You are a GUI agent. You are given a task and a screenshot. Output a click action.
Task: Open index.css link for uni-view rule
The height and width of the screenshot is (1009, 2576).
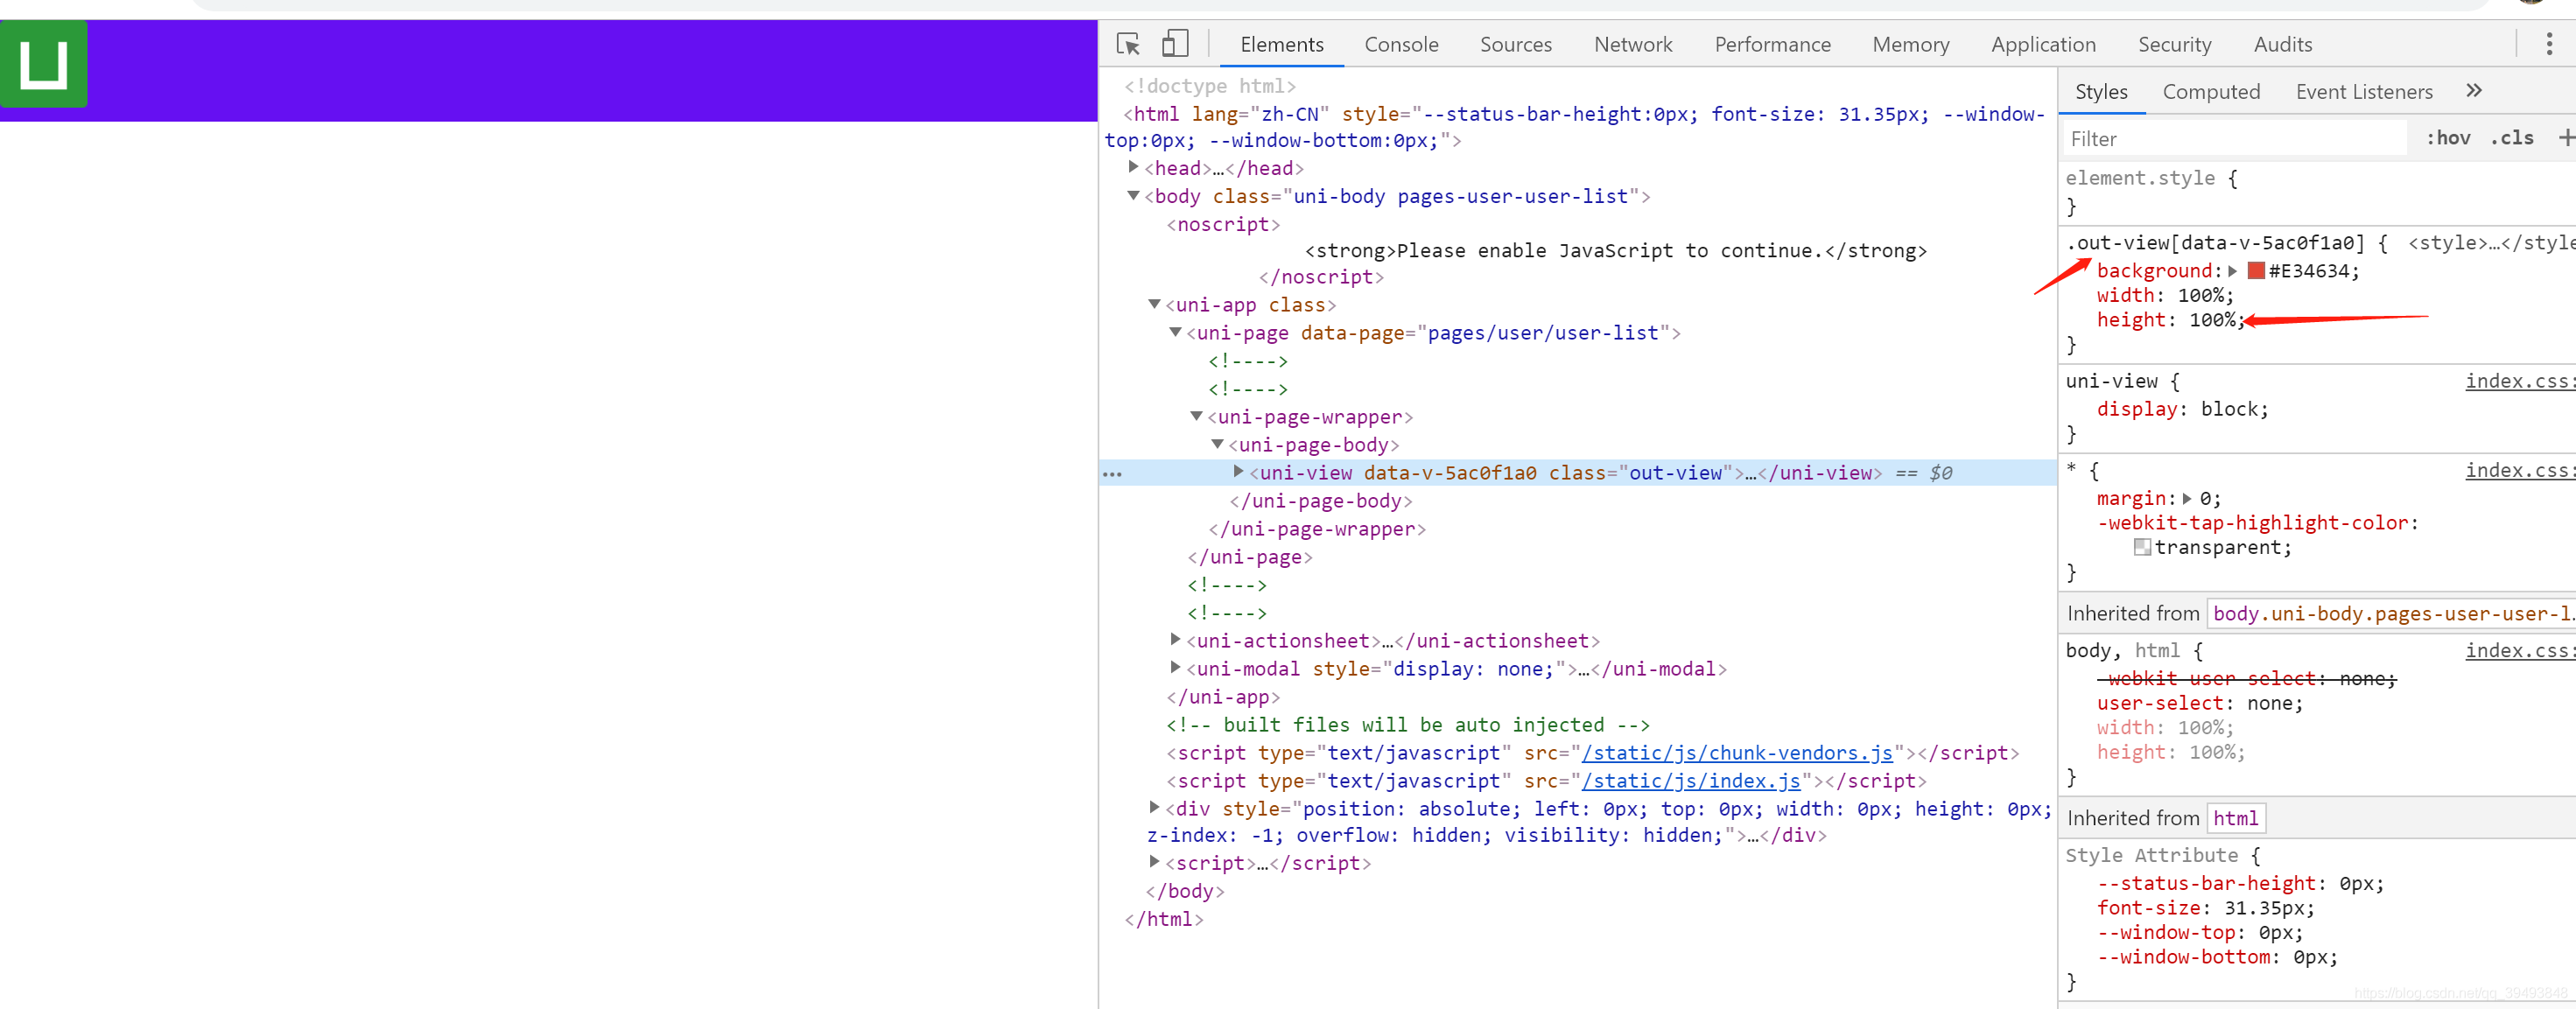coord(2520,381)
